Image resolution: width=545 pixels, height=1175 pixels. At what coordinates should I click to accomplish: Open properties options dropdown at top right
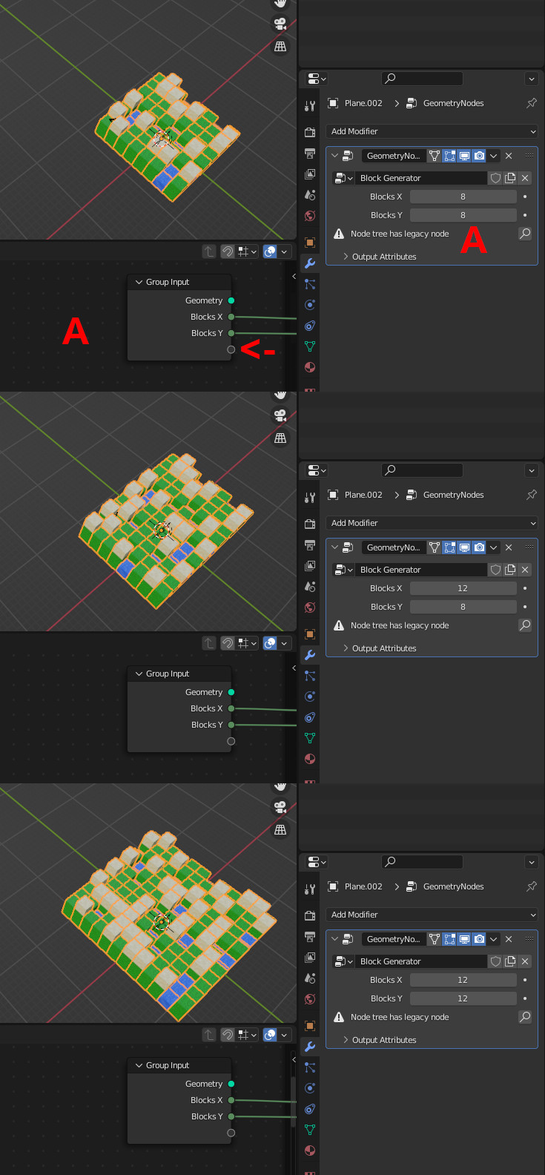coord(531,79)
